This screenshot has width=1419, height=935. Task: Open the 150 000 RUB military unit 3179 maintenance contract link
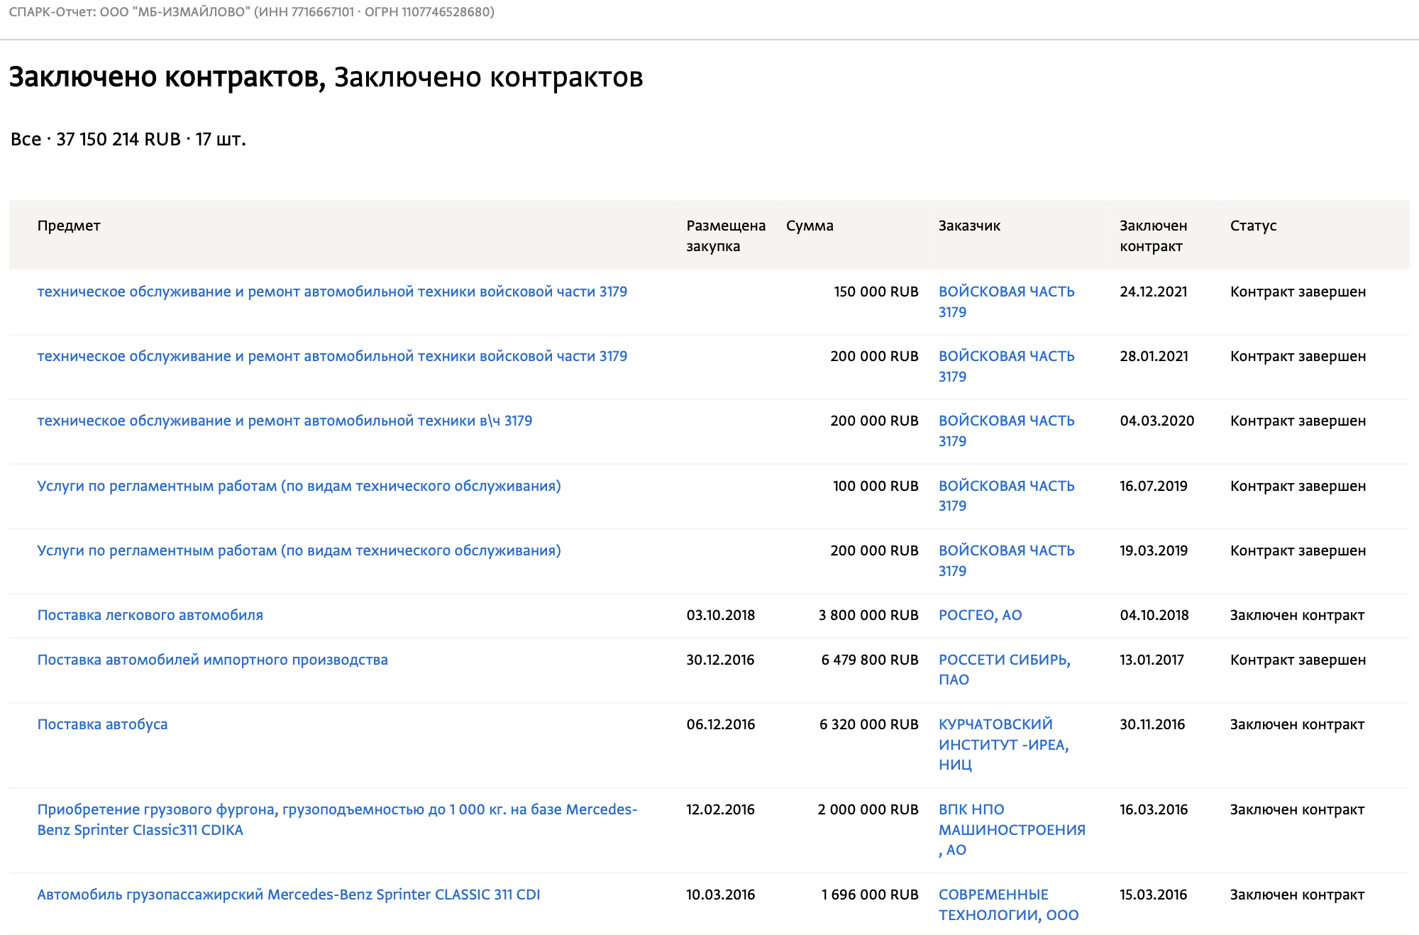coord(332,292)
